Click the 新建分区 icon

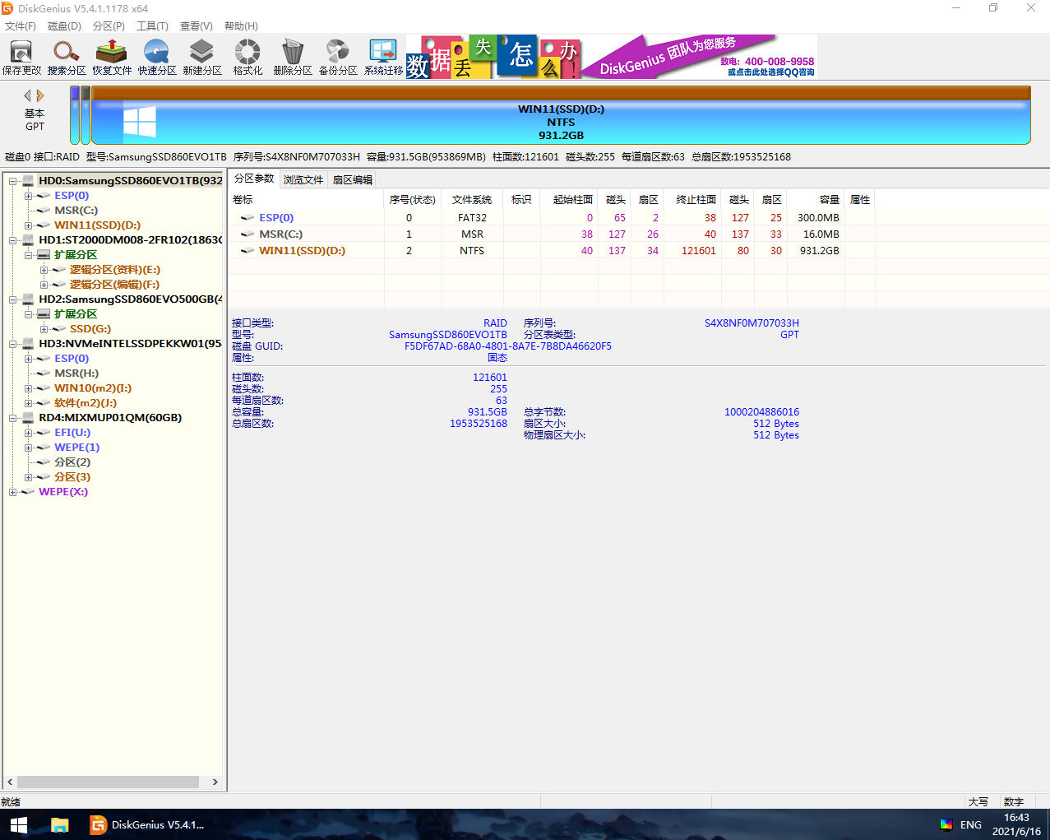[x=202, y=58]
